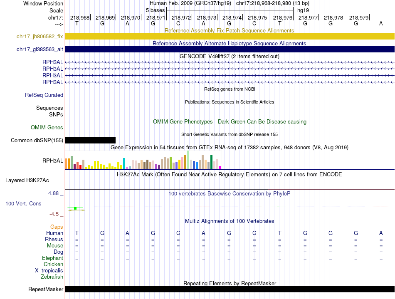Click the RPH3AL GTEx expression label
Viewport: 395px width, 299px height.
pyautogui.click(x=53, y=161)
